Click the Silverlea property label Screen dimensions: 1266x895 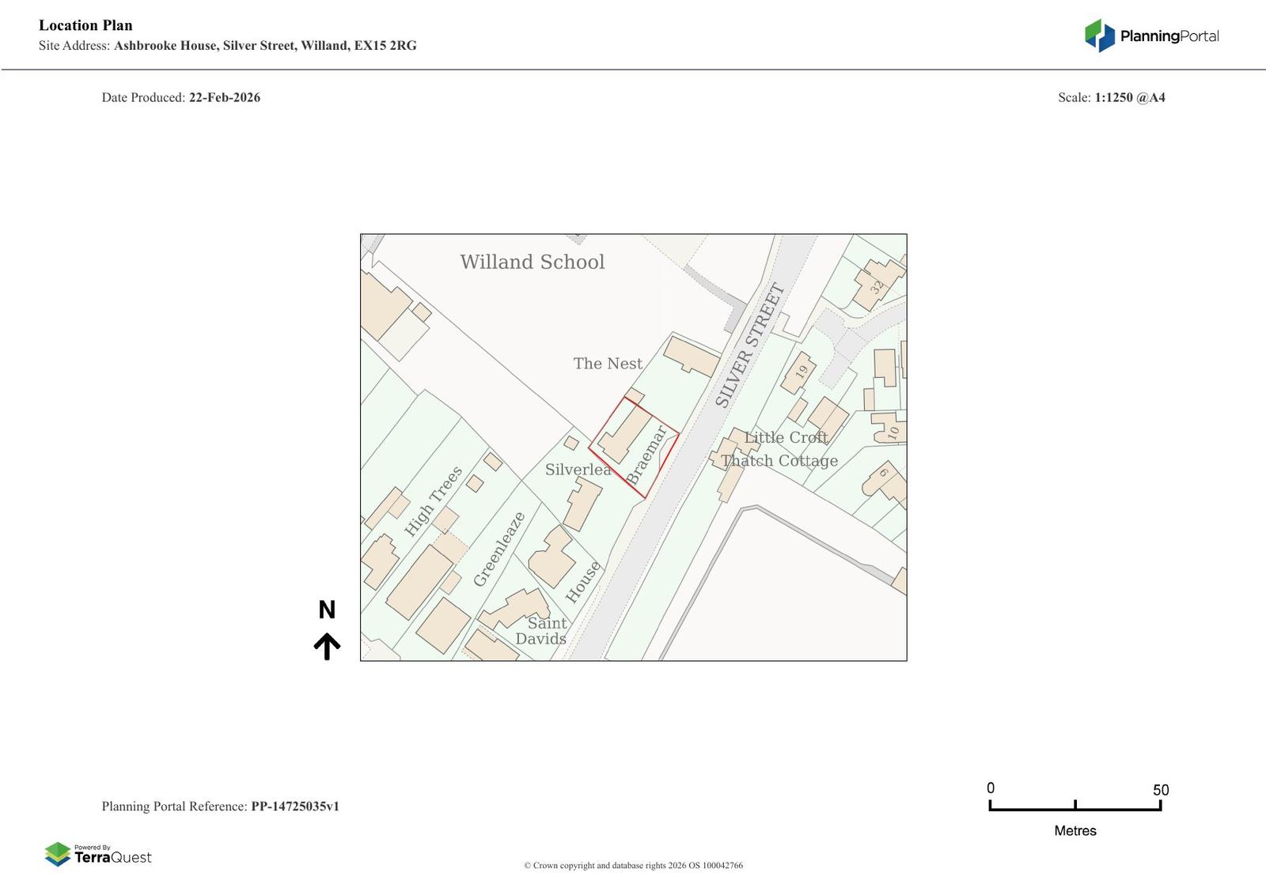578,470
